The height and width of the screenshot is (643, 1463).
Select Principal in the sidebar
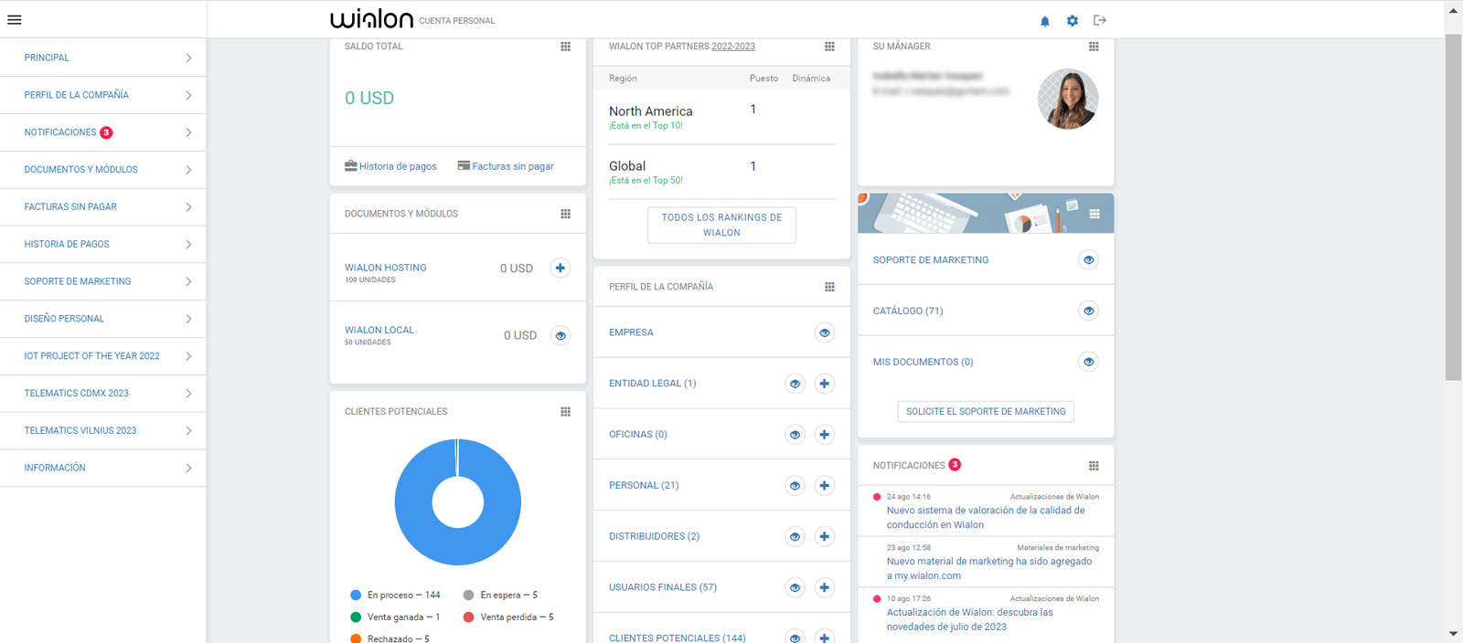[102, 58]
